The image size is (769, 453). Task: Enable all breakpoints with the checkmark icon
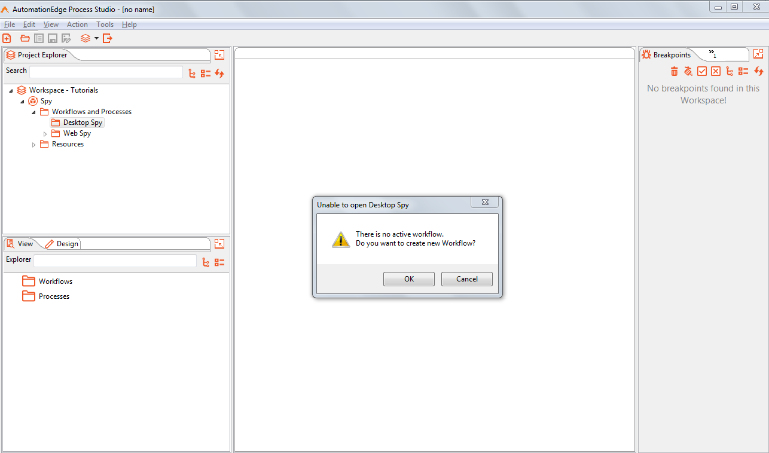point(702,71)
